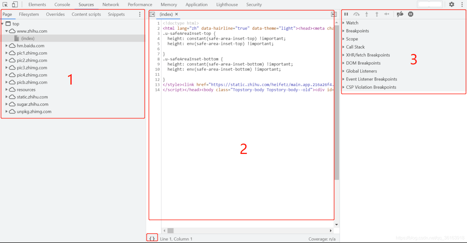Click the editor vertical scrollbar thumb

click(x=337, y=103)
